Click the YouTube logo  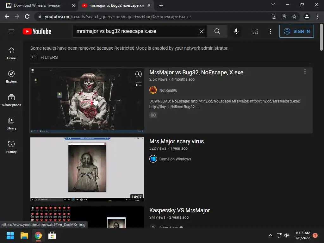(37, 31)
